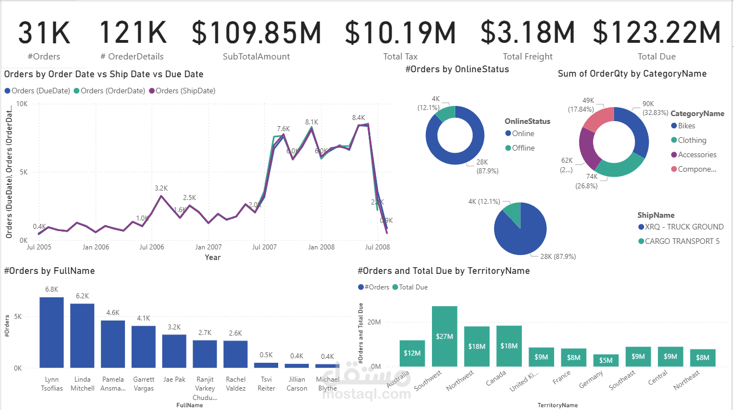The height and width of the screenshot is (410, 734).
Task: Select the 62K Accessories donut segment
Action: (x=589, y=149)
